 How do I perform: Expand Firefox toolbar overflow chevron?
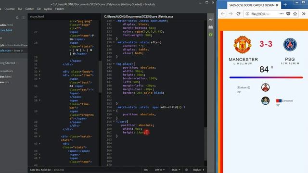click(x=304, y=14)
